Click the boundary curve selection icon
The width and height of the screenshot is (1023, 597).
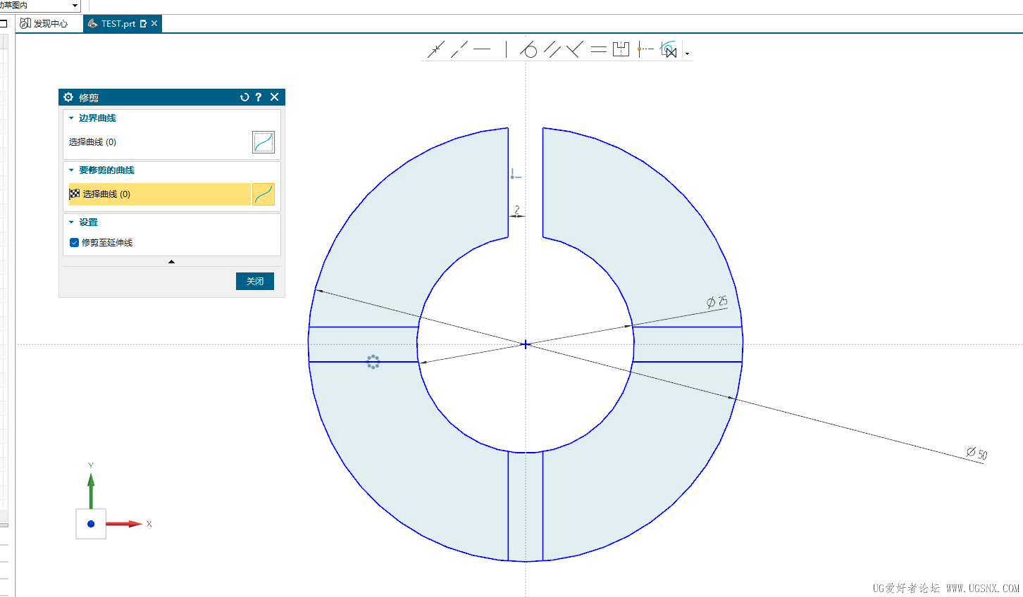pos(263,142)
